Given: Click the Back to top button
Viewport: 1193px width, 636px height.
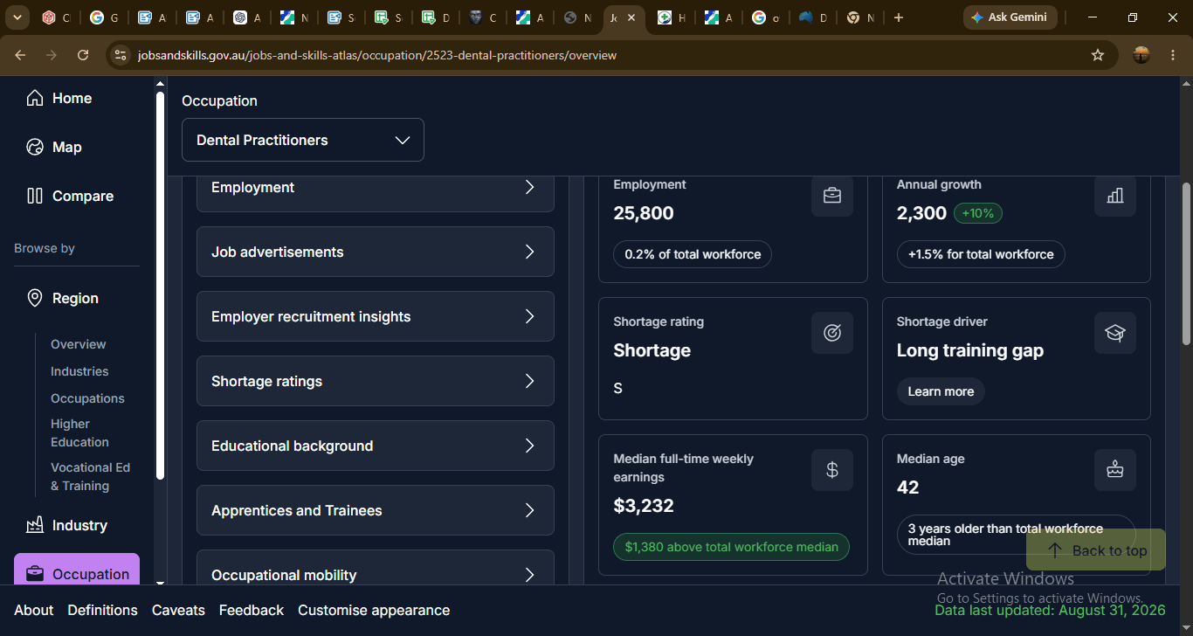Looking at the screenshot, I should 1096,550.
